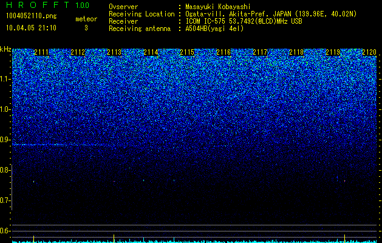Click the 0.8 frequency axis label
382x243 pixels.
5,170
